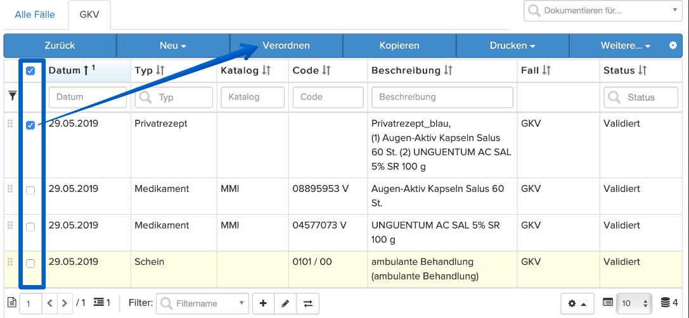The image size is (689, 318).
Task: Click the gear icon in the blue toolbar
Action: tap(673, 45)
